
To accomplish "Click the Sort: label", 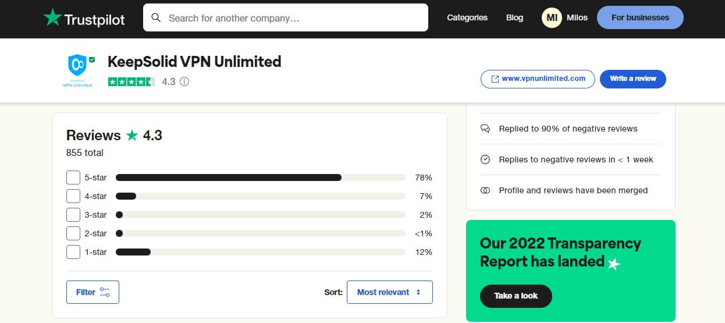I will [x=333, y=292].
